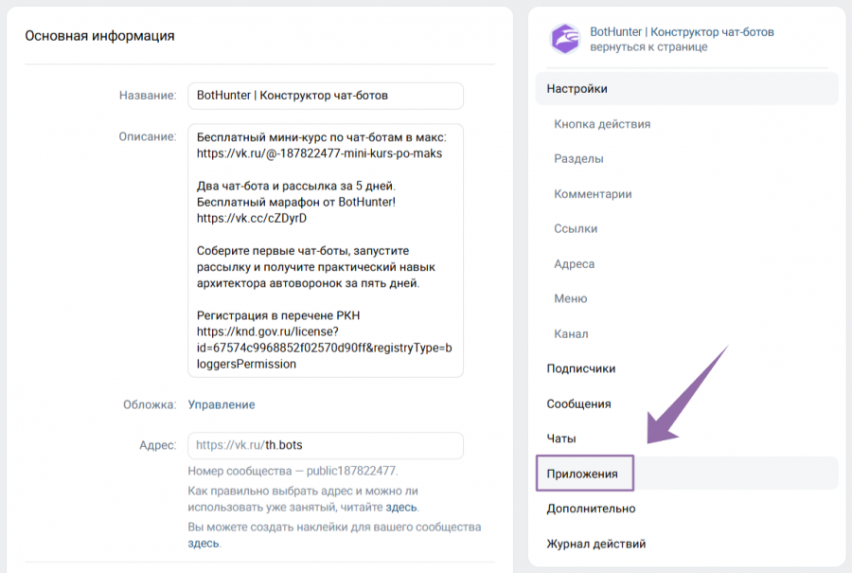Click the mini-kurs-po-maks URL in description
The height and width of the screenshot is (573, 852).
320,153
